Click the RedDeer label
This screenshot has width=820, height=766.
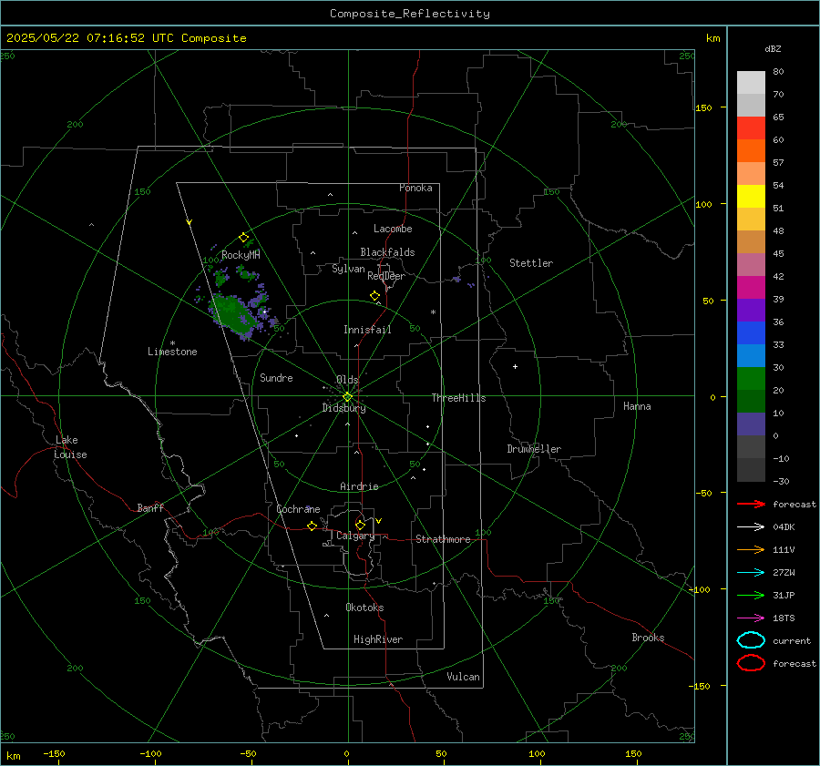[x=386, y=276]
